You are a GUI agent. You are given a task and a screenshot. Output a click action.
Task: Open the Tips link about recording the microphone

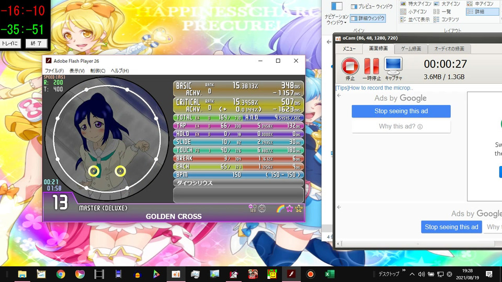(374, 88)
